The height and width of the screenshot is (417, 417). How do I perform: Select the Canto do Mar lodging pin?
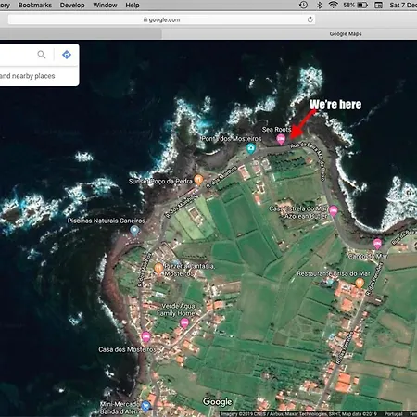377,244
